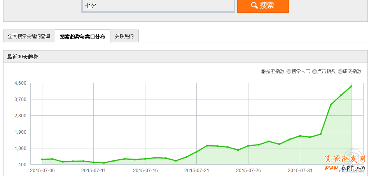This screenshot has width=369, height=176.
Task: Click the highest peak point at chart's right end
Action: click(x=351, y=86)
